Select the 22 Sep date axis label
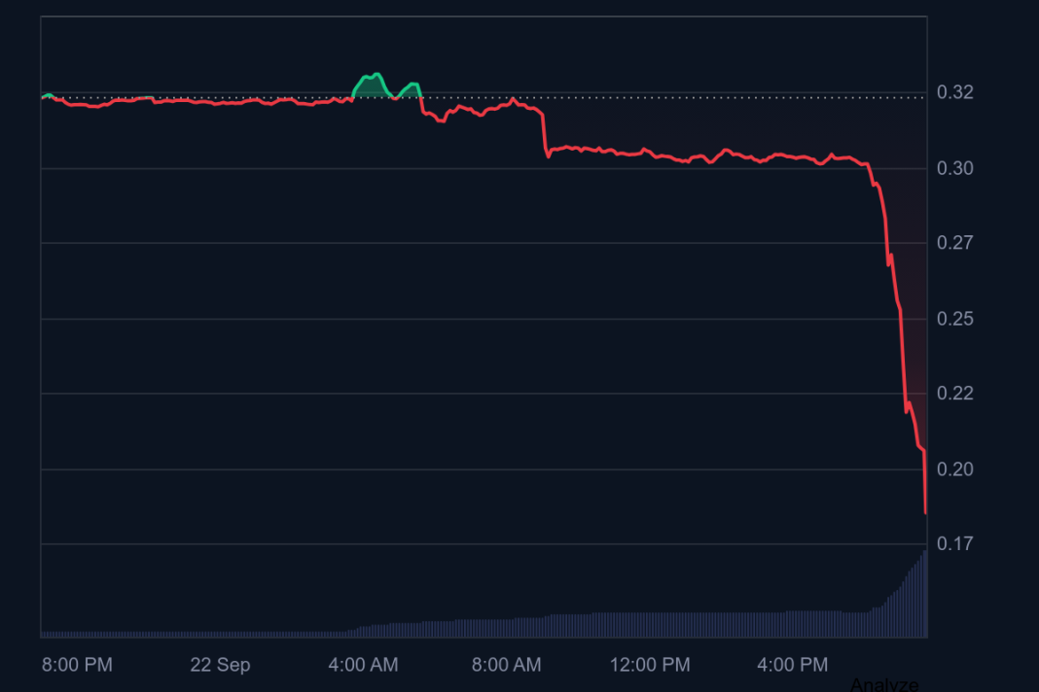This screenshot has width=1039, height=692. tap(220, 665)
